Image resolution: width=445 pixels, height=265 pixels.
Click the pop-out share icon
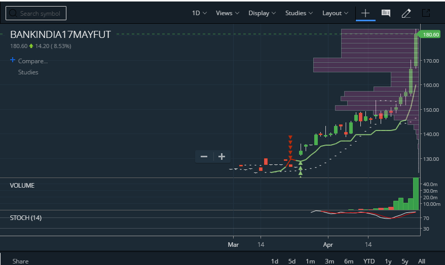[x=426, y=13]
